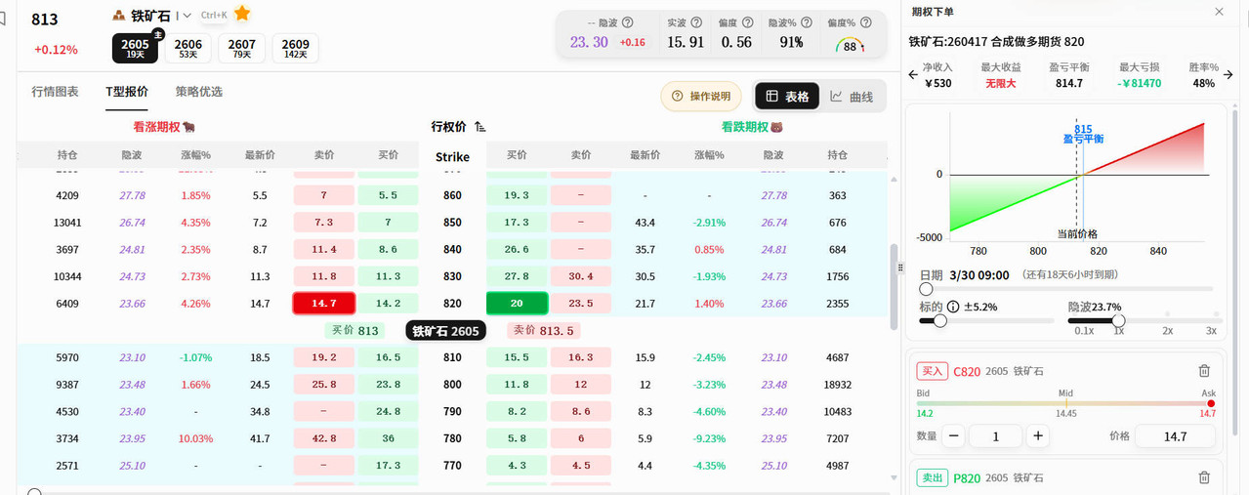The width and height of the screenshot is (1249, 495).
Task: Open help for 隐波% metric
Action: pos(807,22)
